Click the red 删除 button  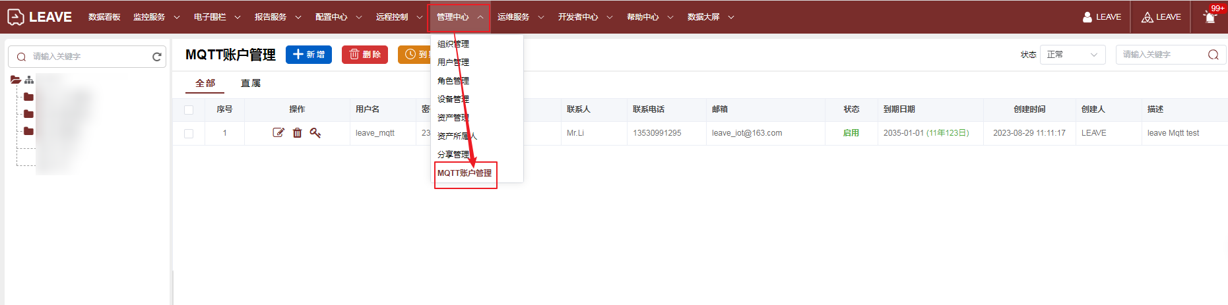(x=364, y=55)
